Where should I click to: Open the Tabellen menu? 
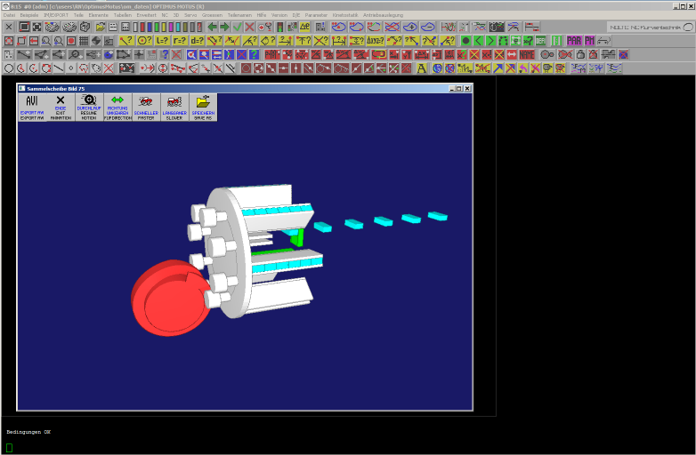point(123,15)
